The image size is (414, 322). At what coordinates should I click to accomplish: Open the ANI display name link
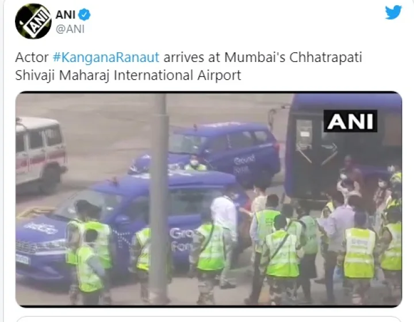(66, 14)
